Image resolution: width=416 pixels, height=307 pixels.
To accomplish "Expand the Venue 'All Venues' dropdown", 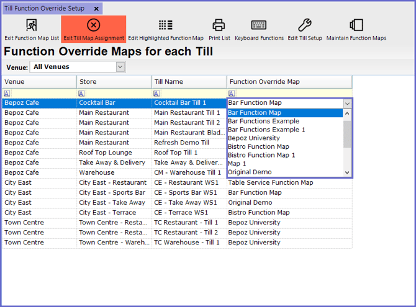I will [x=120, y=67].
